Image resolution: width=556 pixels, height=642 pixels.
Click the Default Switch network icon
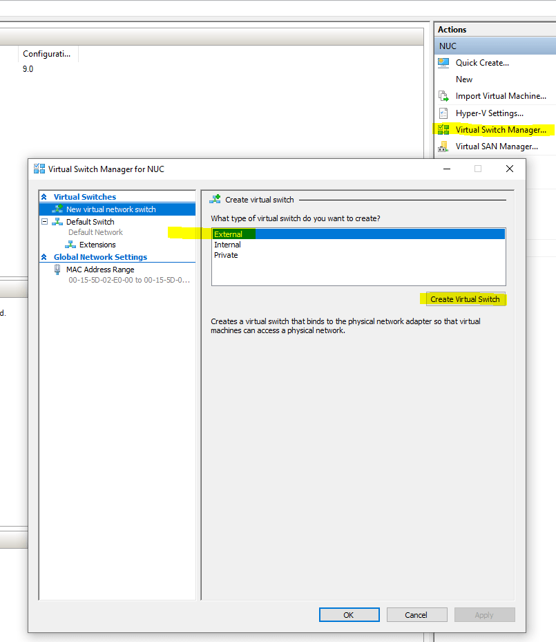57,222
